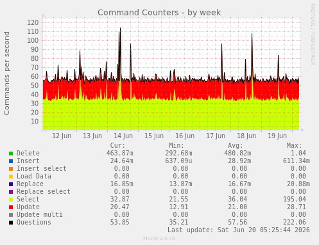319x245 pixels.
Task: Click the y-axis tick label 120
Action: click(x=33, y=22)
